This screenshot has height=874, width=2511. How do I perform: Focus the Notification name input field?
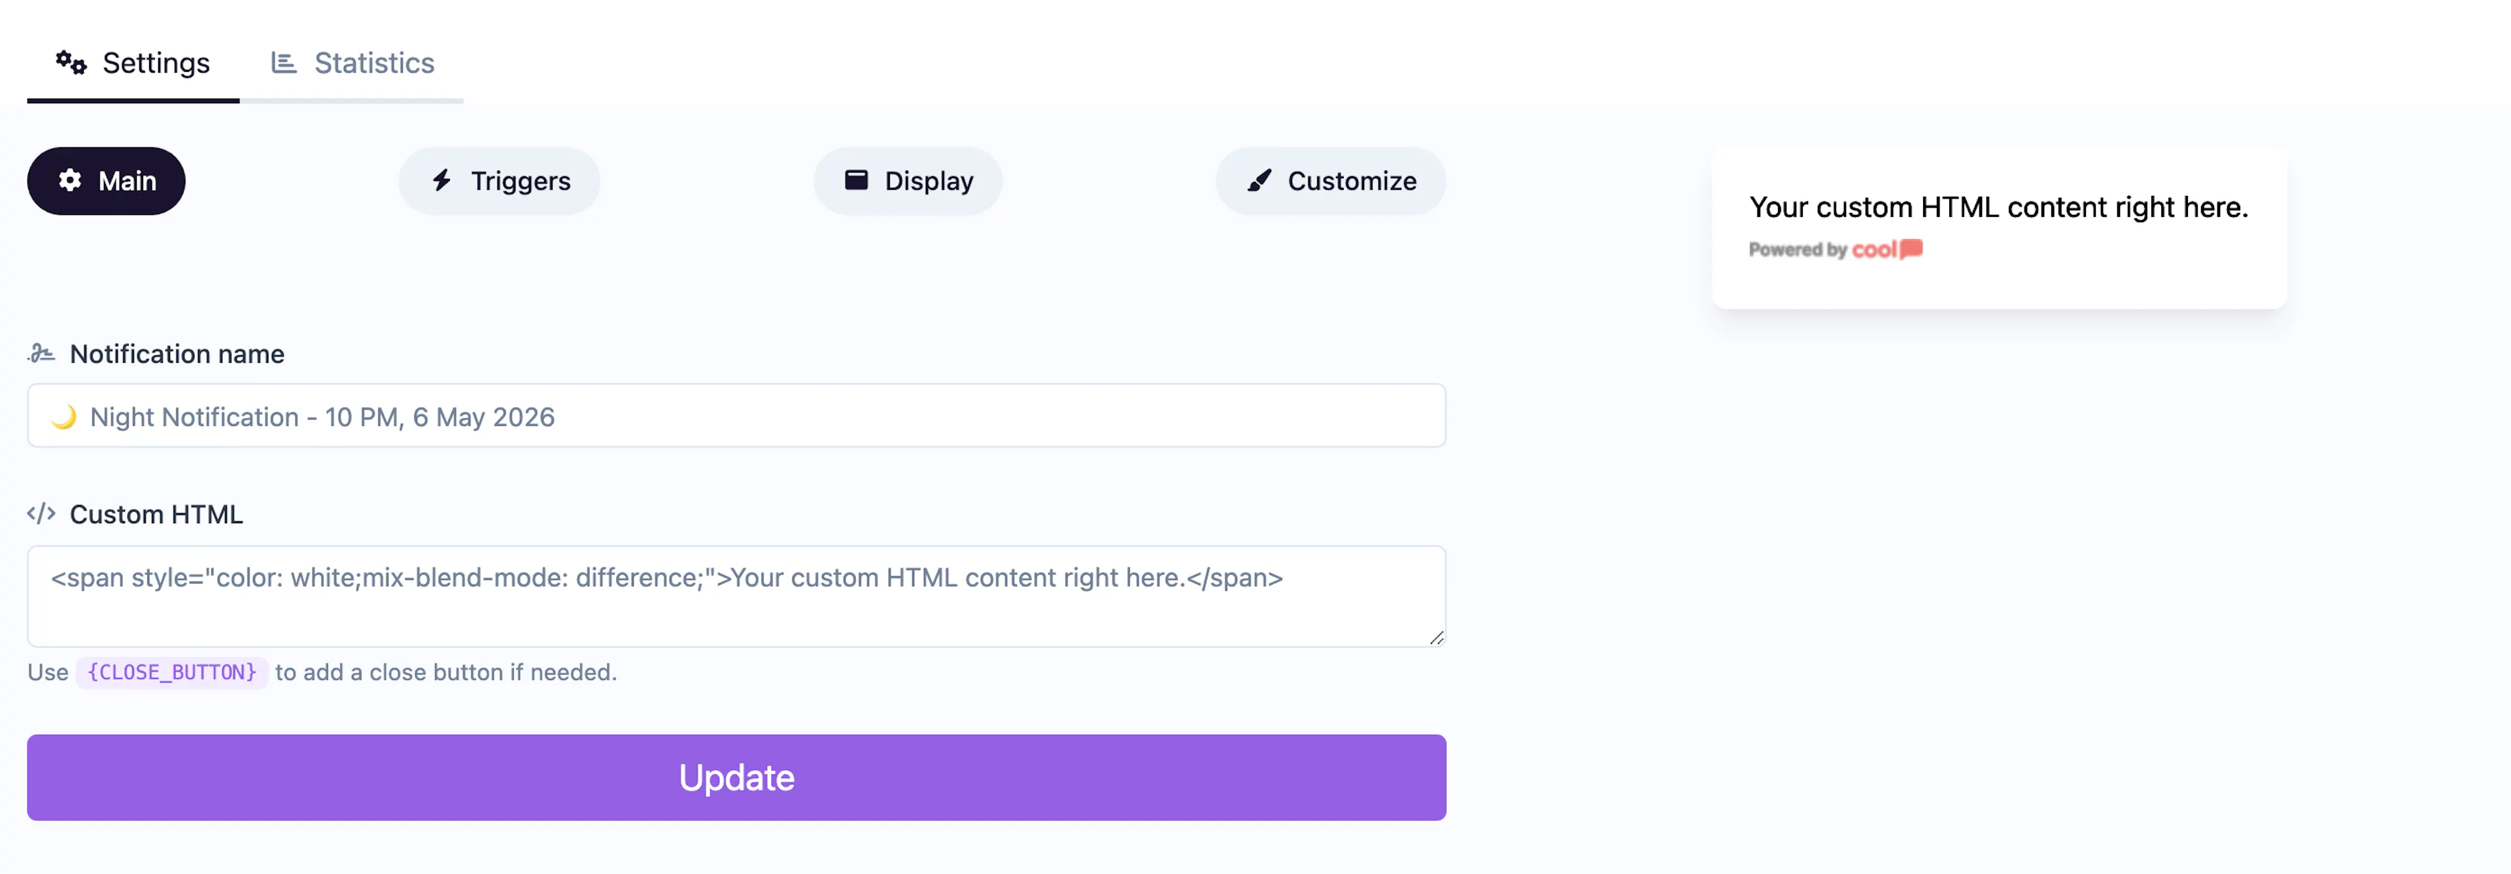(737, 415)
